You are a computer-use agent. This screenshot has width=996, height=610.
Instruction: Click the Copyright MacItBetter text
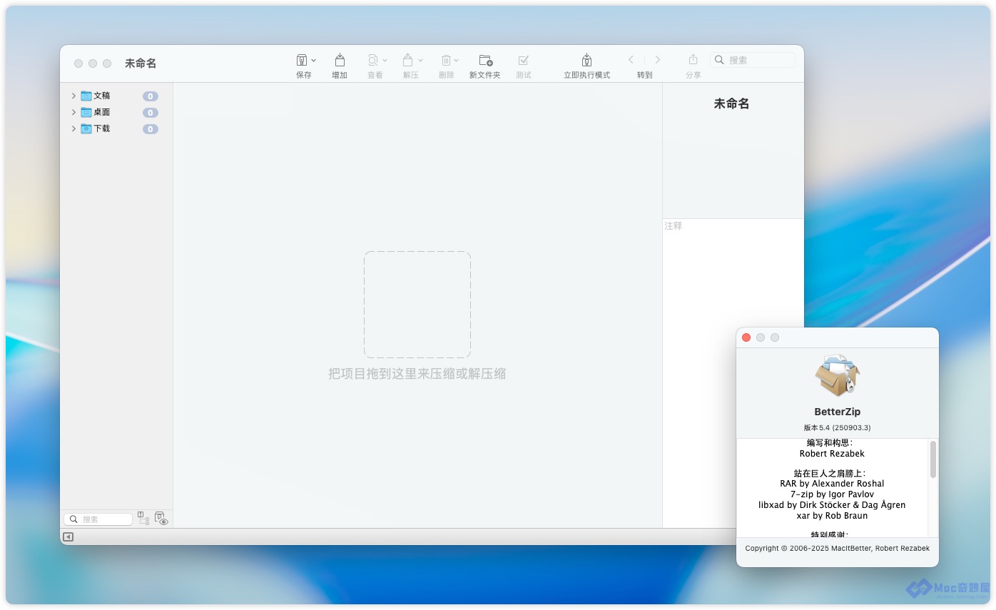point(837,549)
